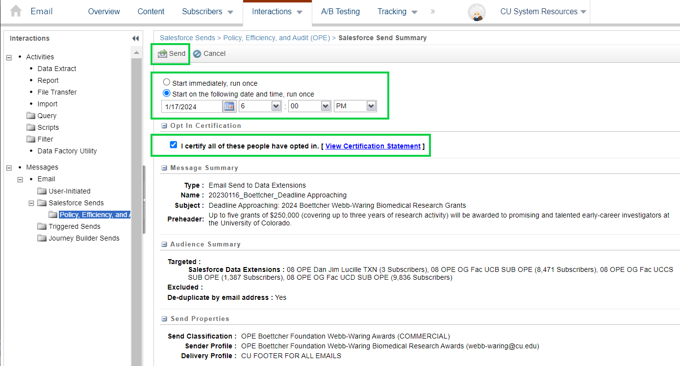Screen dimensions: 680x366
Task: Open the Triggered Sends folder icon
Action: [42, 226]
